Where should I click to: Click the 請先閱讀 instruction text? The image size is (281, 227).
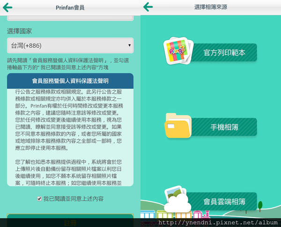[68, 64]
